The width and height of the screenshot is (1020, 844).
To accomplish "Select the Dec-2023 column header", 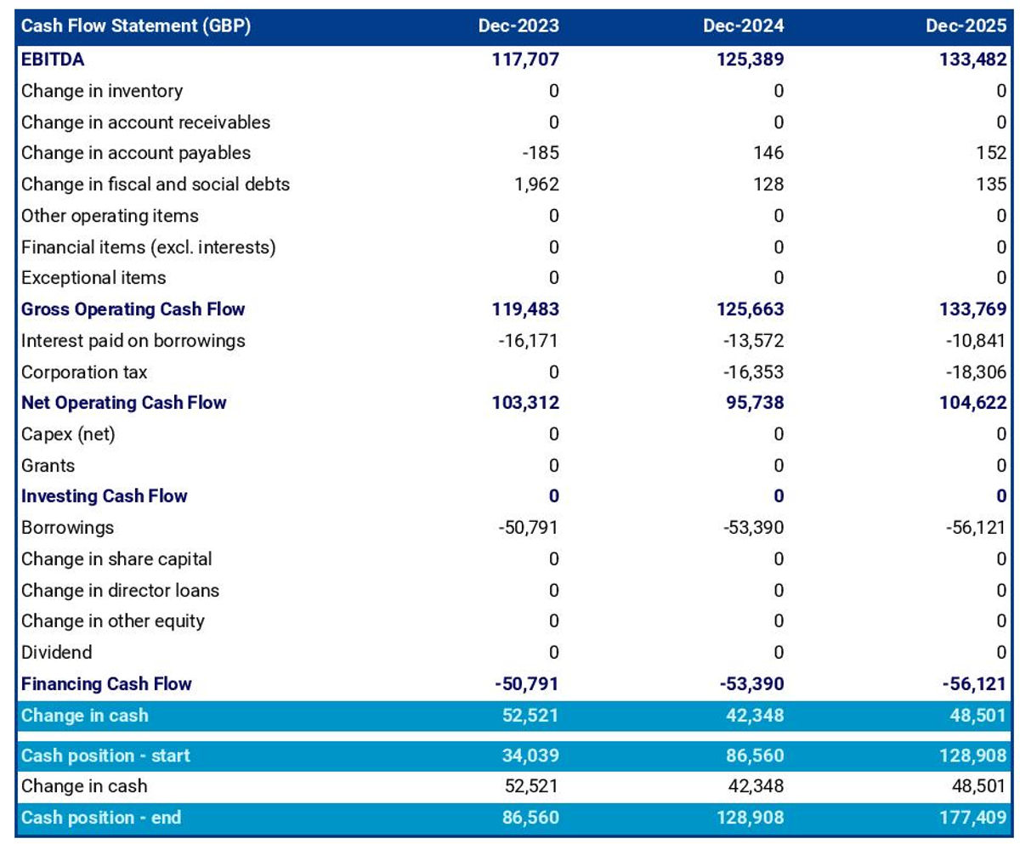I will [518, 26].
